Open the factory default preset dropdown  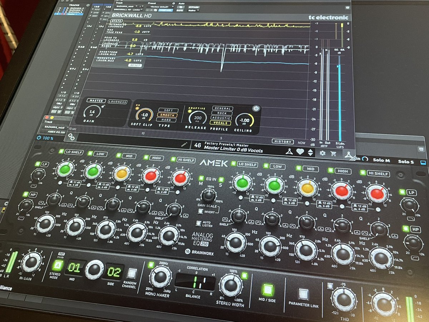click(161, 7)
